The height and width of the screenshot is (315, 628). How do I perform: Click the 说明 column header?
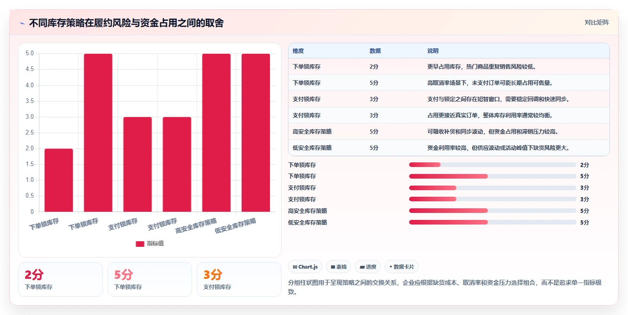(433, 51)
